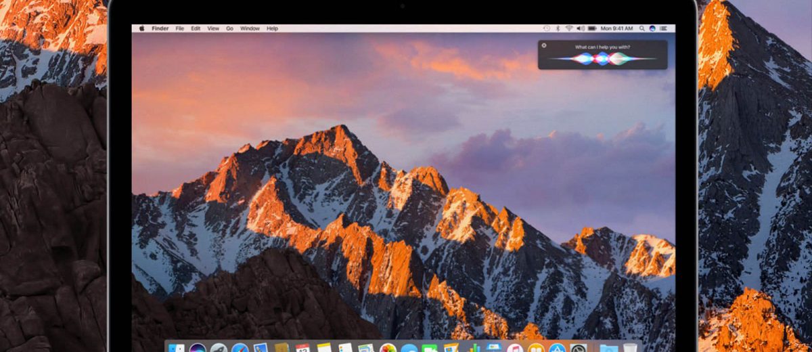Viewport: 812px width, 352px height.
Task: Click the Mon 9:41 AM clock
Action: (617, 28)
